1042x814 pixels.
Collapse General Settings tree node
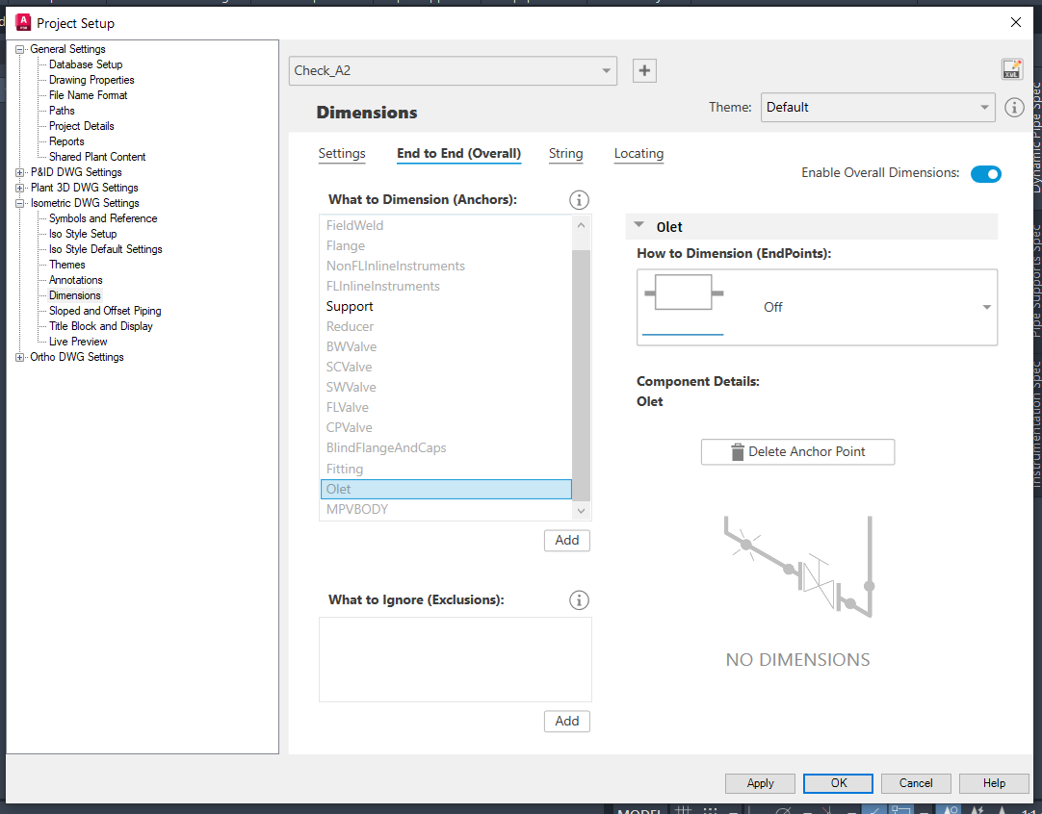click(20, 49)
